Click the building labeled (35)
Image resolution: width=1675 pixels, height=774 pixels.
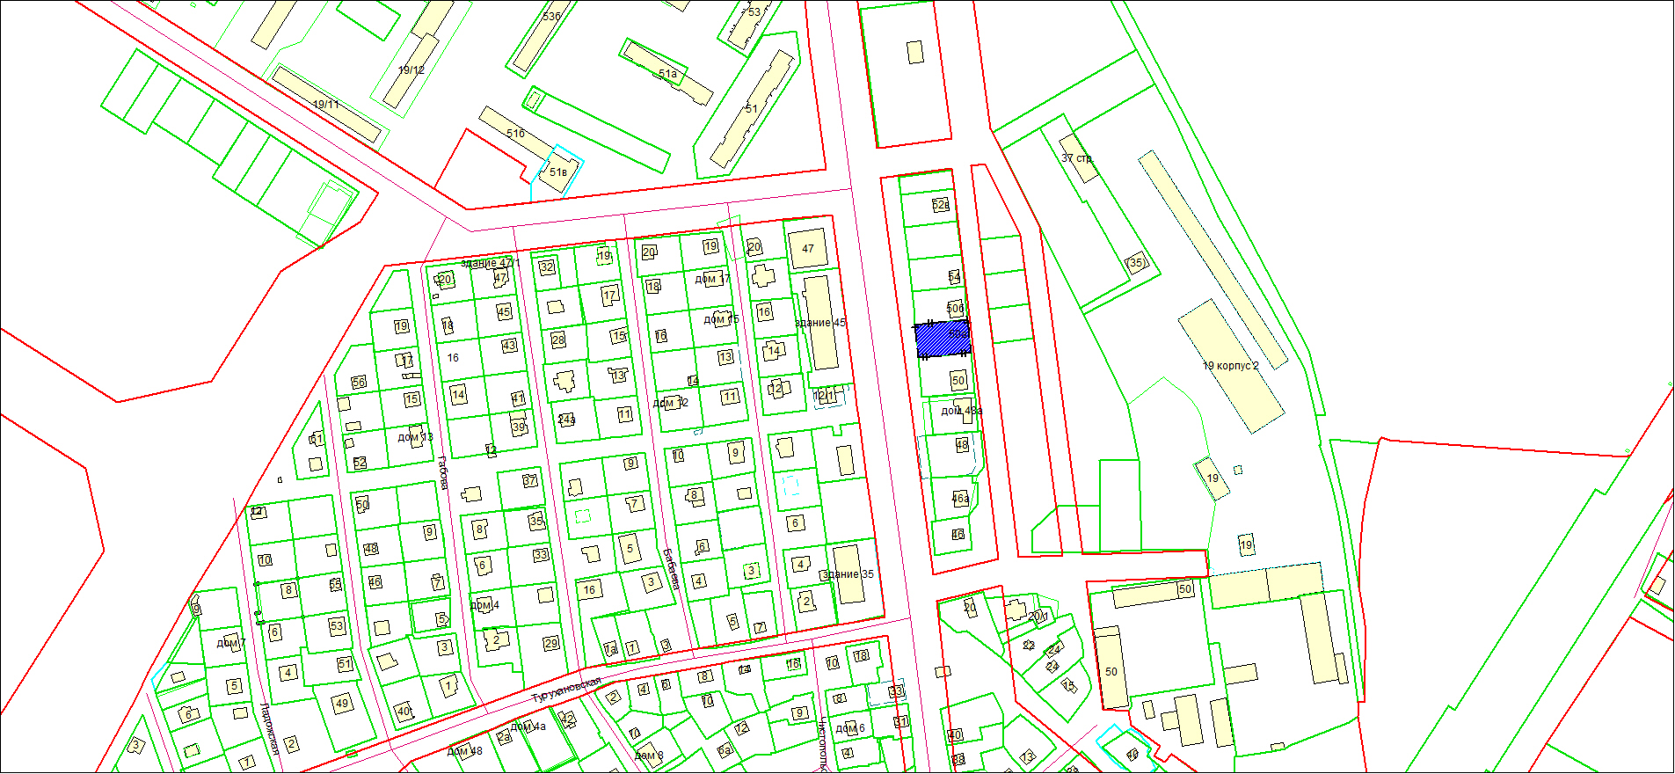[x=1136, y=262]
